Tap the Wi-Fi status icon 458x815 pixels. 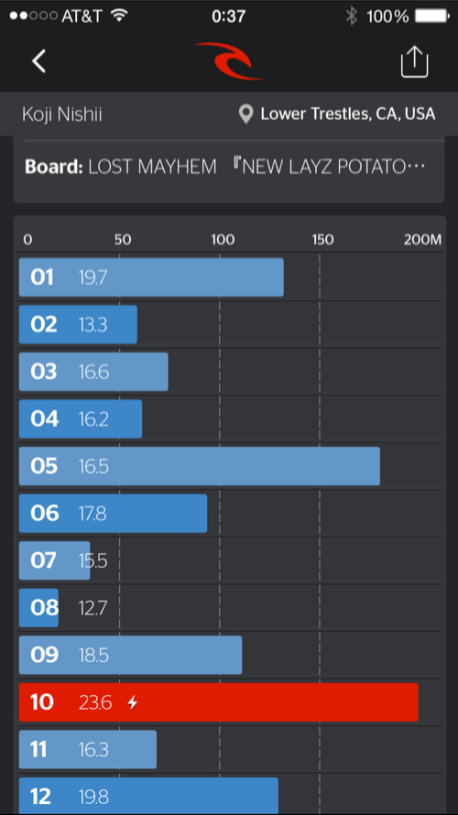point(120,16)
